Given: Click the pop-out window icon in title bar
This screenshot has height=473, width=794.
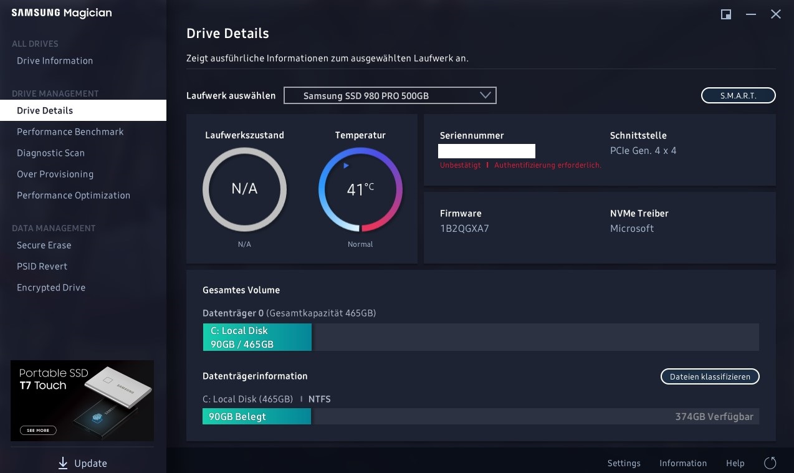Looking at the screenshot, I should pos(725,14).
